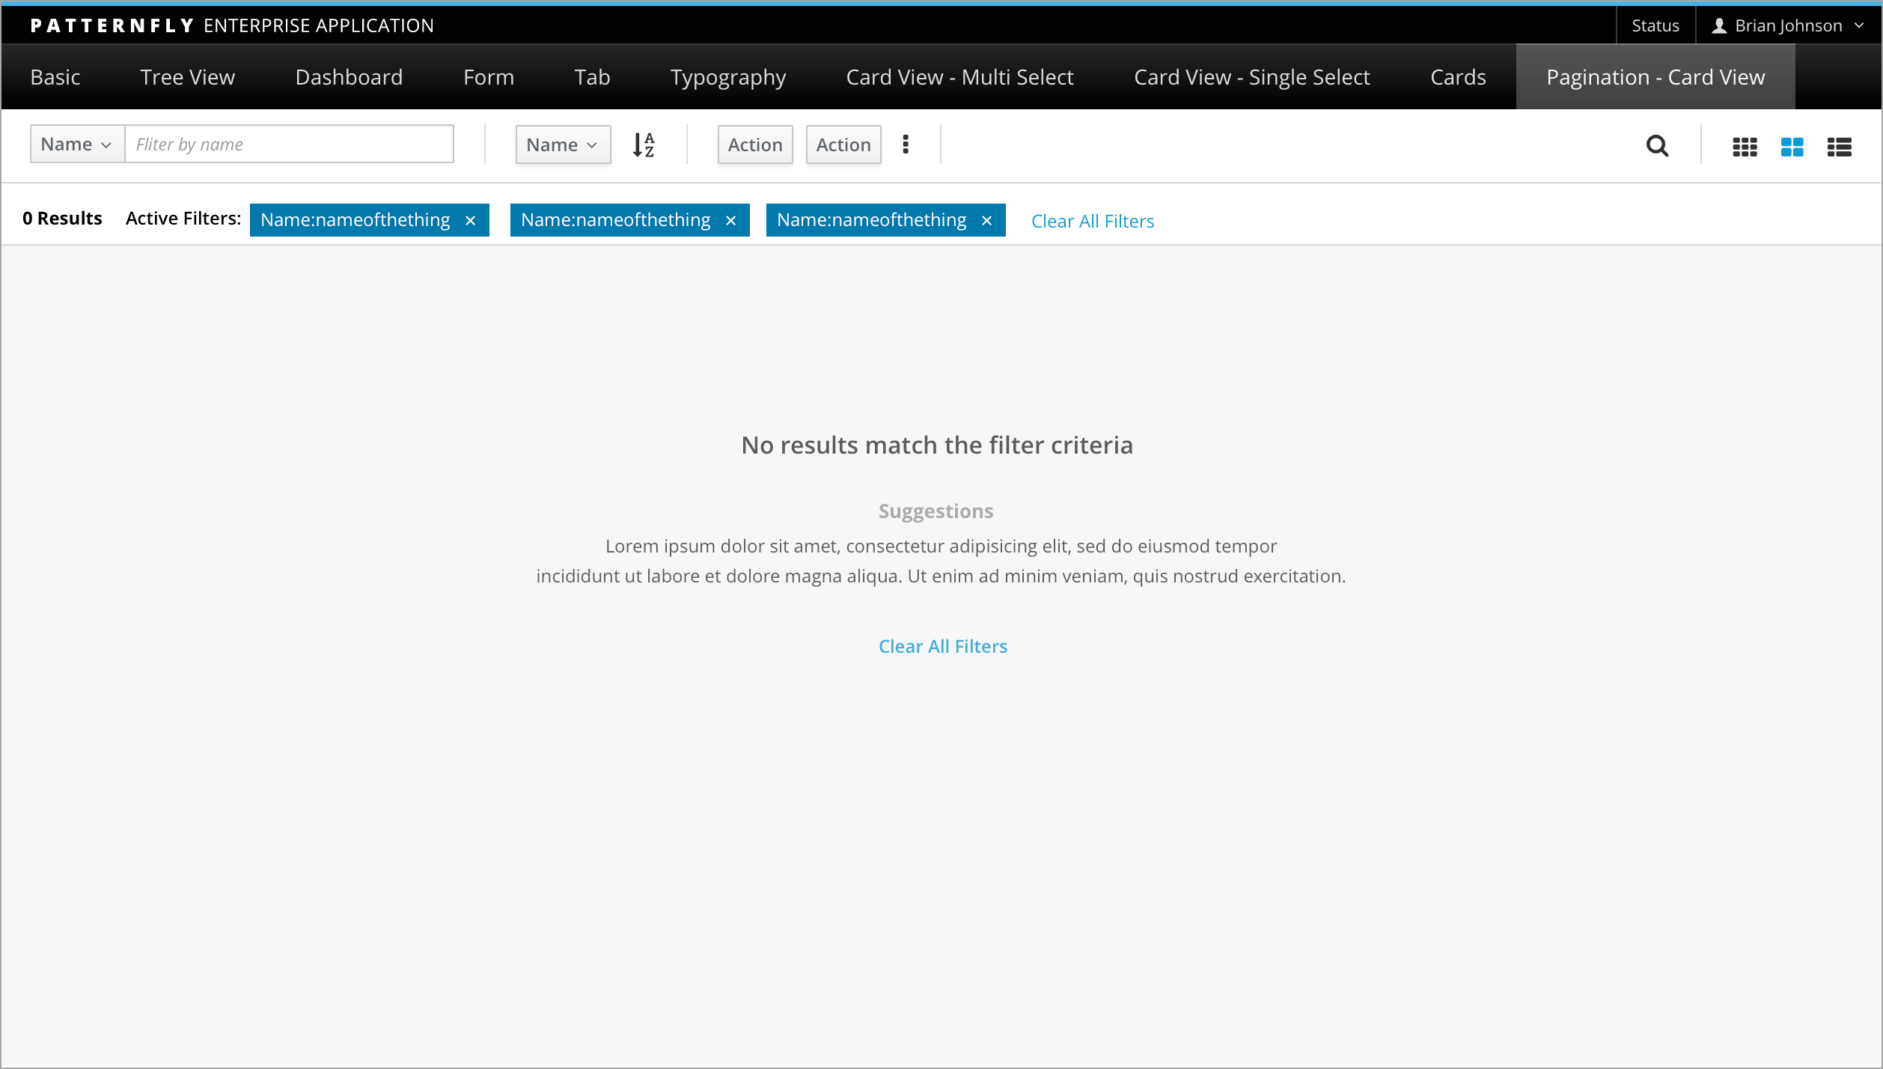Click Clear All Filters below suggestions
This screenshot has height=1069, width=1883.
[942, 646]
